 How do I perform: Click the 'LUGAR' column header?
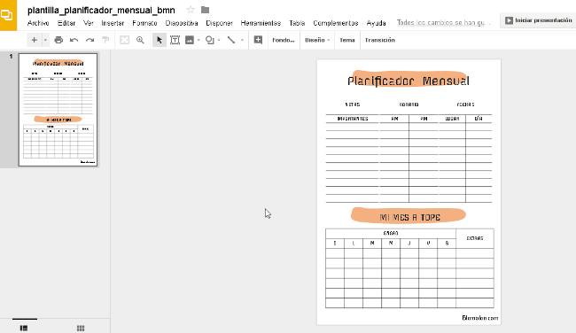pyautogui.click(x=452, y=119)
